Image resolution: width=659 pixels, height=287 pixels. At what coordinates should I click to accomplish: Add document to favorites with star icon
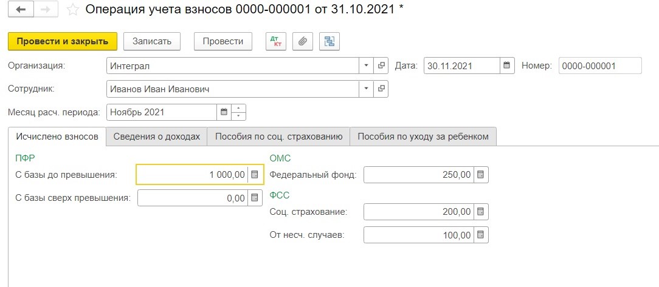73,10
